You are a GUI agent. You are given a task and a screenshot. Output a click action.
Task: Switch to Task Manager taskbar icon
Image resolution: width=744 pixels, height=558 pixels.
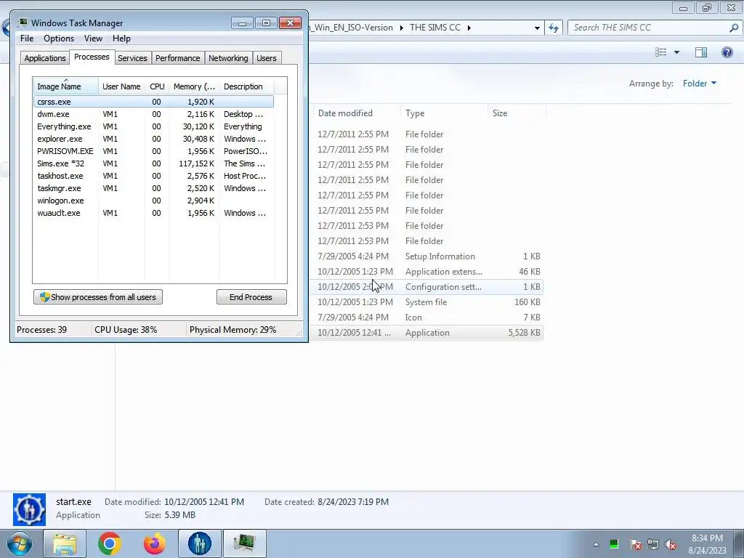[244, 543]
